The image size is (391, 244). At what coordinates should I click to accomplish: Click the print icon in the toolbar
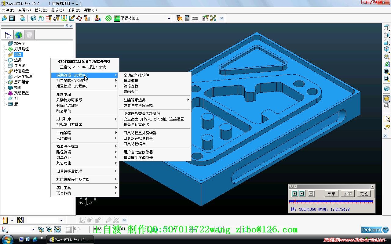click(23, 18)
